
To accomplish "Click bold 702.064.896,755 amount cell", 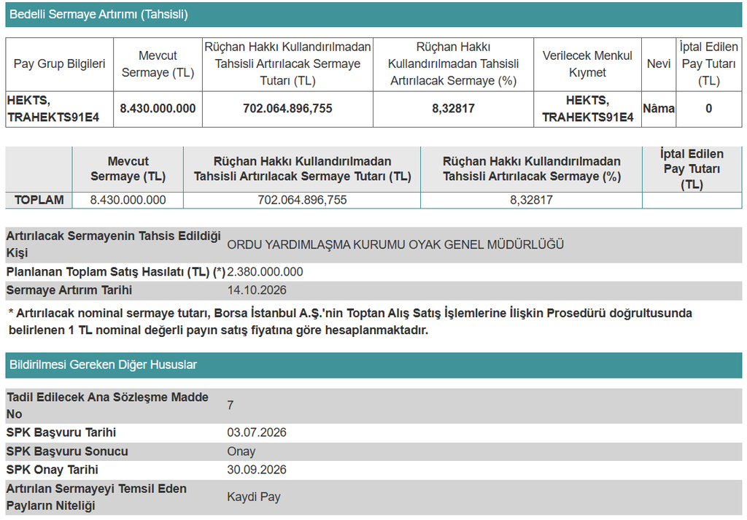I will 287,109.
